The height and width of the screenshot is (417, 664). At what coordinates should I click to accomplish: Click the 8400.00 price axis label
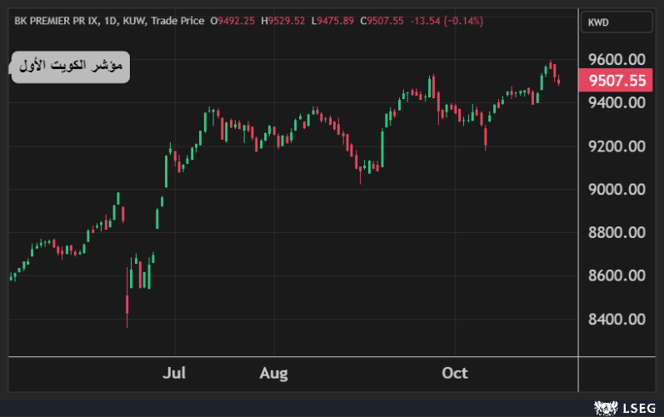click(x=616, y=319)
